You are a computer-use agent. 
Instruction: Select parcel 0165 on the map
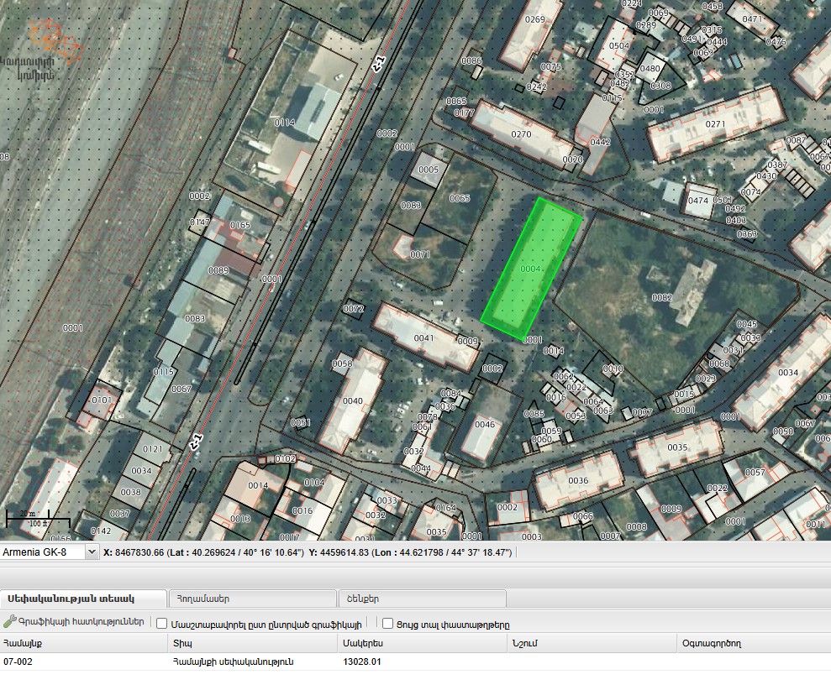pyautogui.click(x=240, y=225)
